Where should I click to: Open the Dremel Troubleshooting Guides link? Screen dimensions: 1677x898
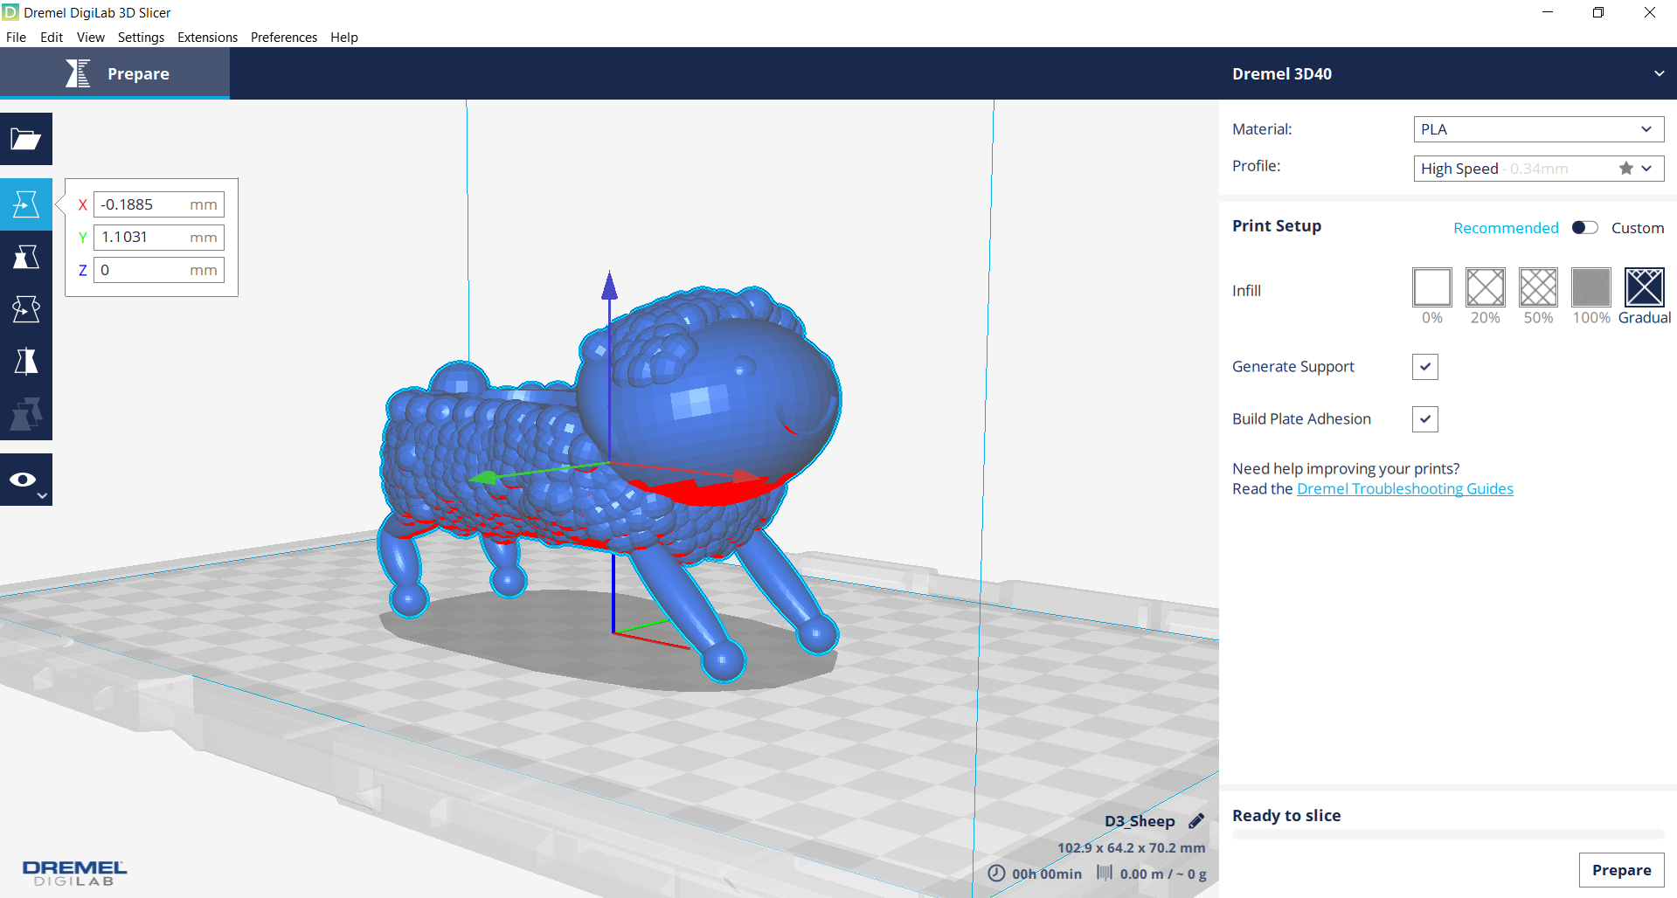1404,489
